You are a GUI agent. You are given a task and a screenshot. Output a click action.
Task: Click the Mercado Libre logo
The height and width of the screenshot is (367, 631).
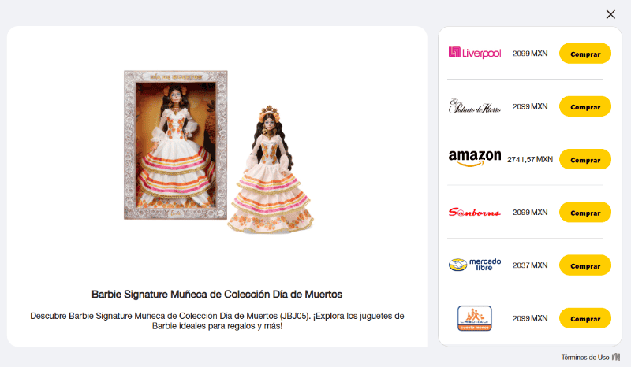point(475,265)
